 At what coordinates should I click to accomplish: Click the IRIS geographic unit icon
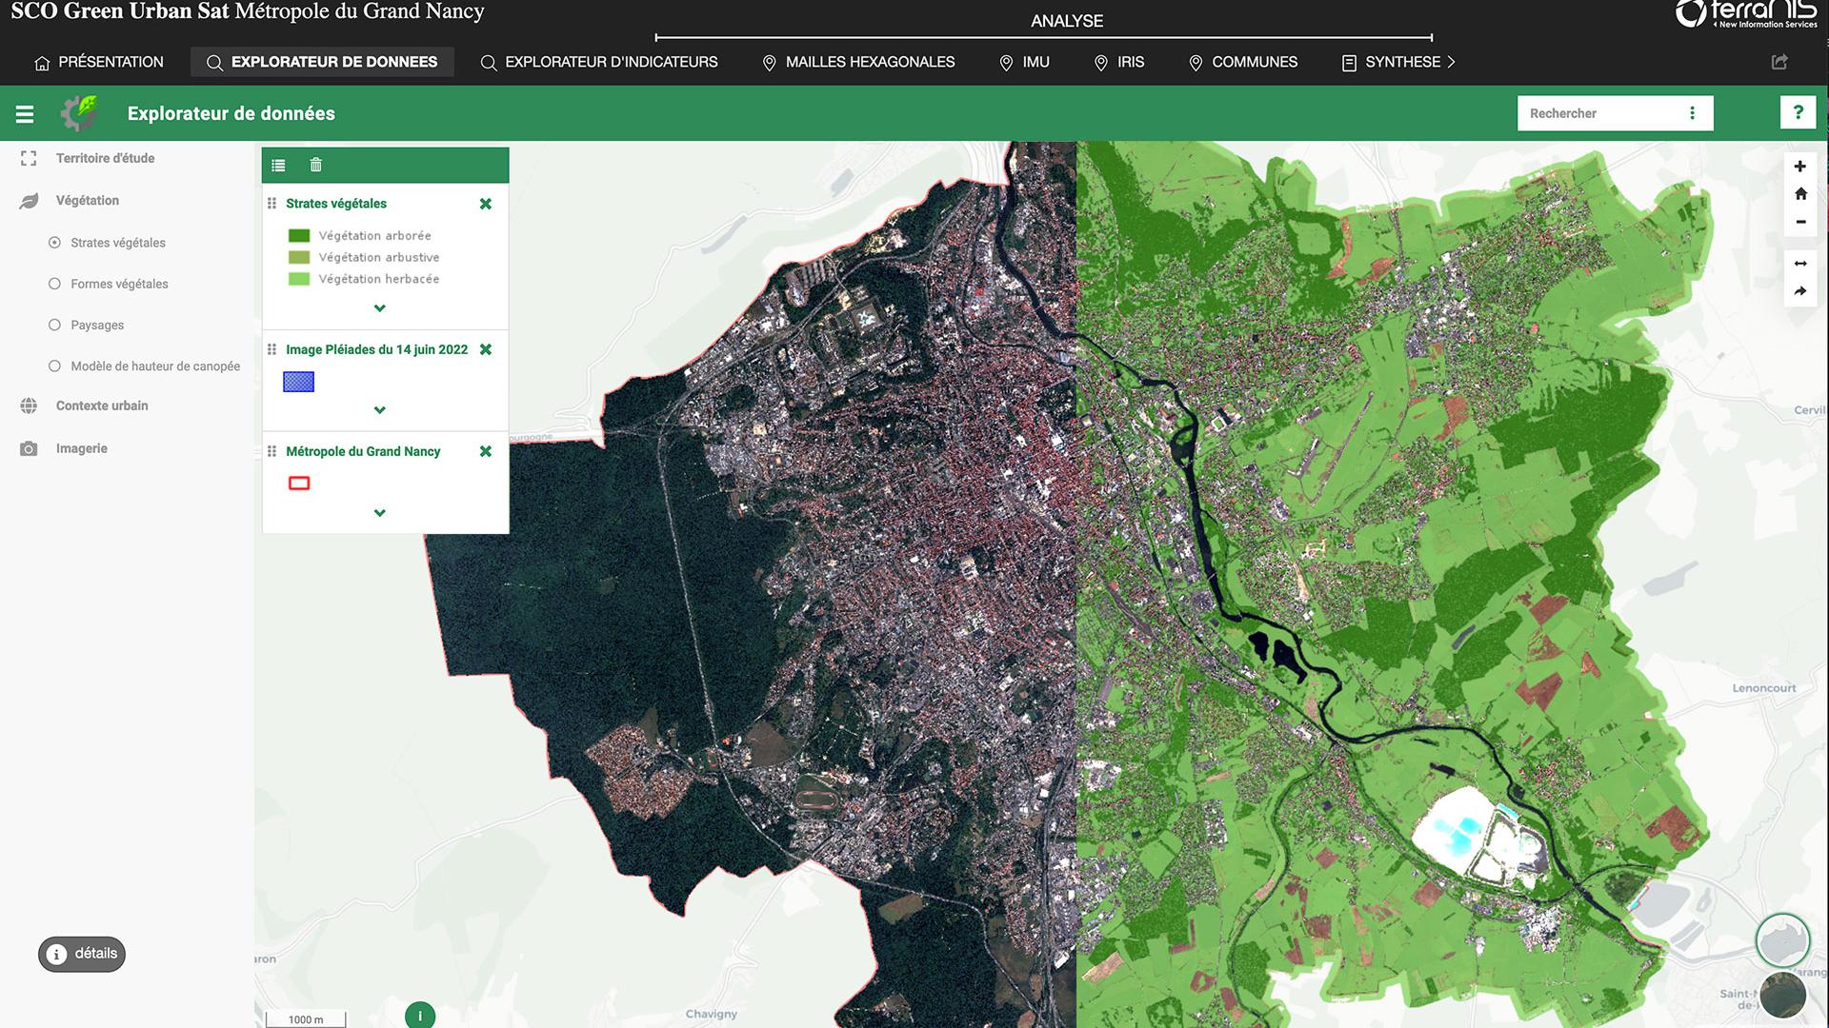coord(1099,62)
